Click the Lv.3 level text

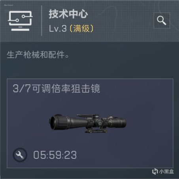[x=58, y=29]
